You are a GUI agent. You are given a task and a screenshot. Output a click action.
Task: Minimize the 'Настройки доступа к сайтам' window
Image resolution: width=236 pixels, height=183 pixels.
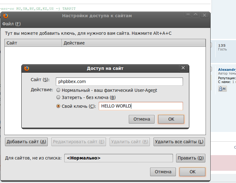tap(188, 15)
